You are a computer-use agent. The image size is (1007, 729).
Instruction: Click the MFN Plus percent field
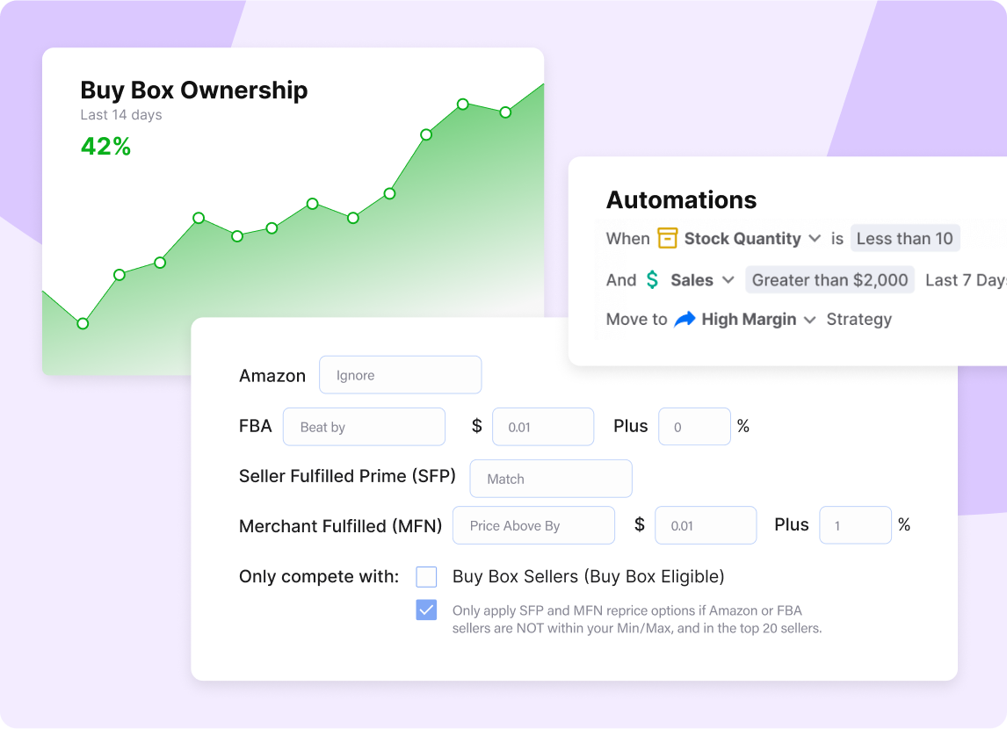point(856,525)
